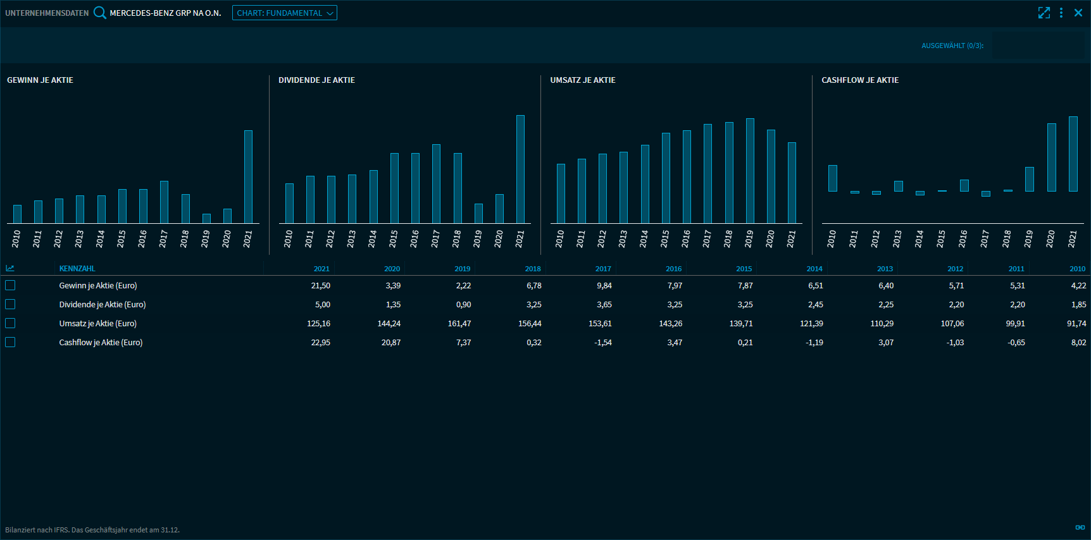
Task: Click the chart icon in table header
Action: (x=10, y=269)
